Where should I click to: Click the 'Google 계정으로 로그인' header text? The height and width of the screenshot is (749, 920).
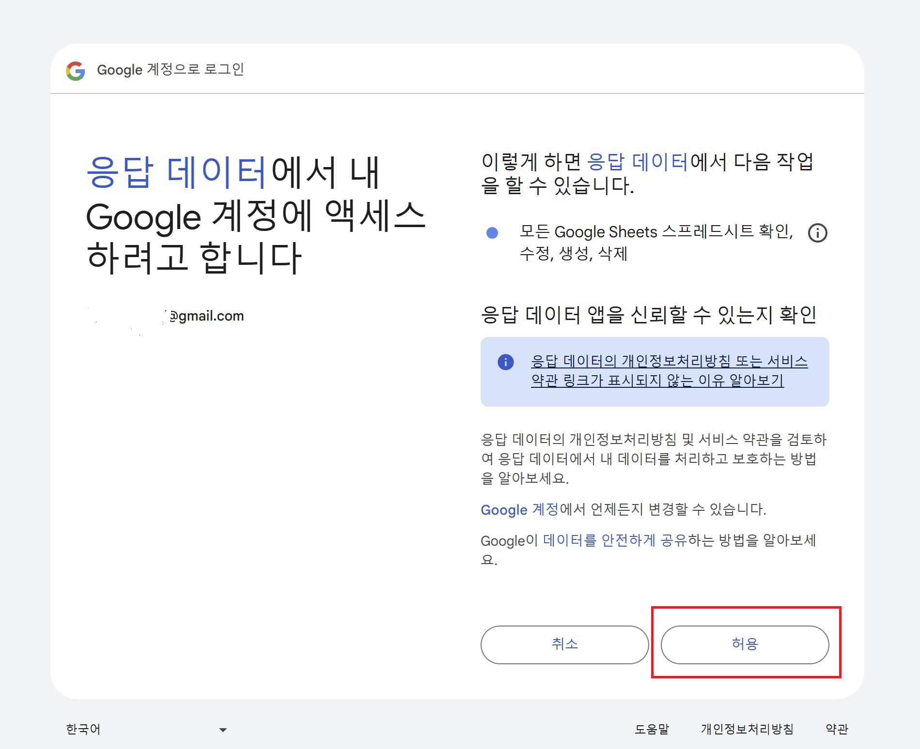pos(171,70)
